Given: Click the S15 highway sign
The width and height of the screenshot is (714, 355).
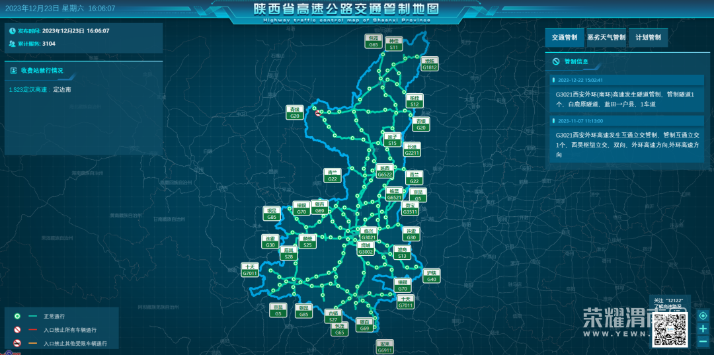Looking at the screenshot, I should pos(392,139).
